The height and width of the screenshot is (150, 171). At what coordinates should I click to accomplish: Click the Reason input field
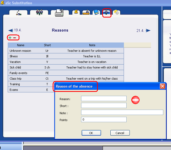click(104, 98)
